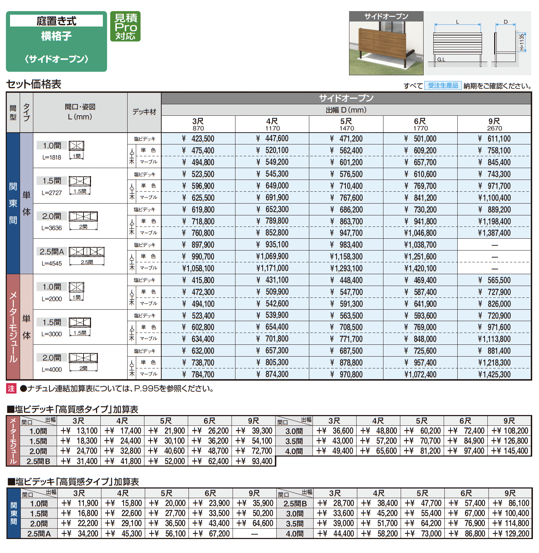Image resolution: width=539 pixels, height=553 pixels.
Task: Click the 〈サイドオープン〉 text in green header
Action: [x=56, y=59]
